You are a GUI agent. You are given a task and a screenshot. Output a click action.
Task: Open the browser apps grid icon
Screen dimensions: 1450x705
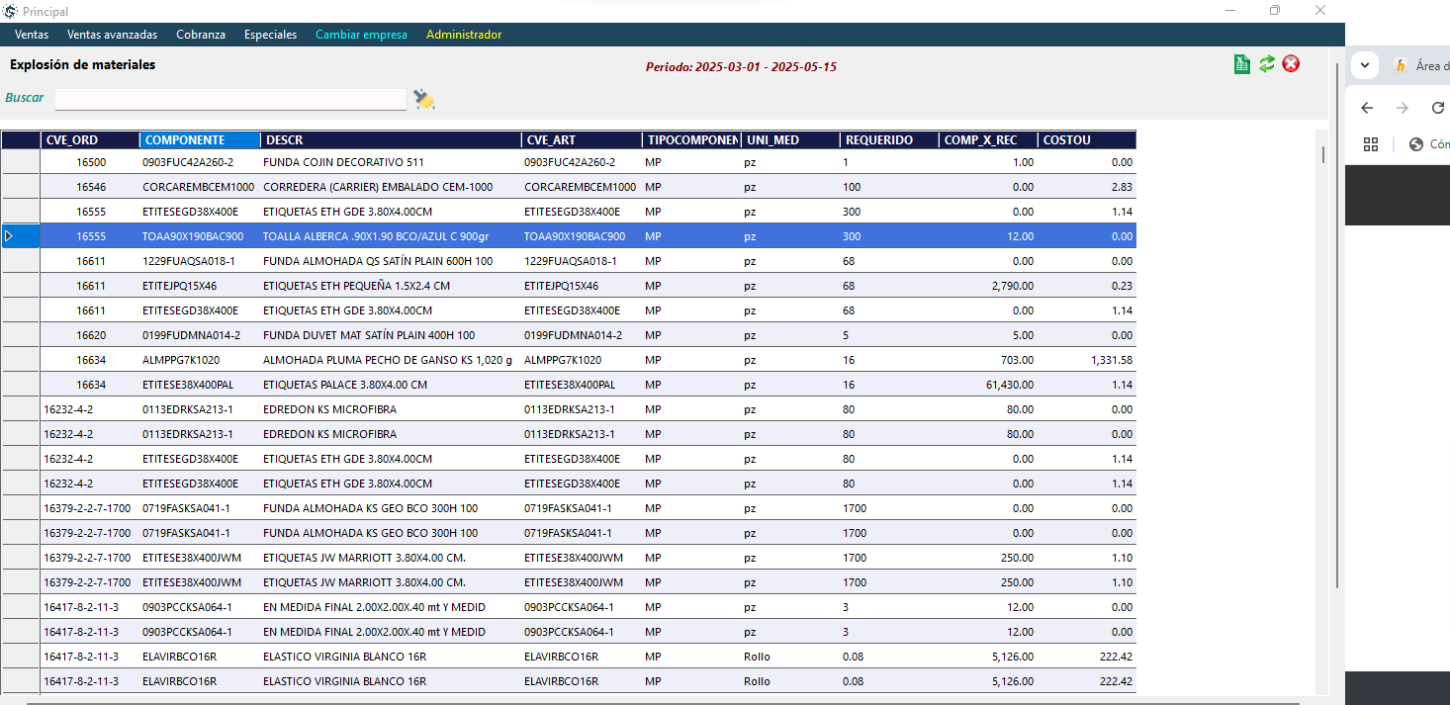[1371, 144]
